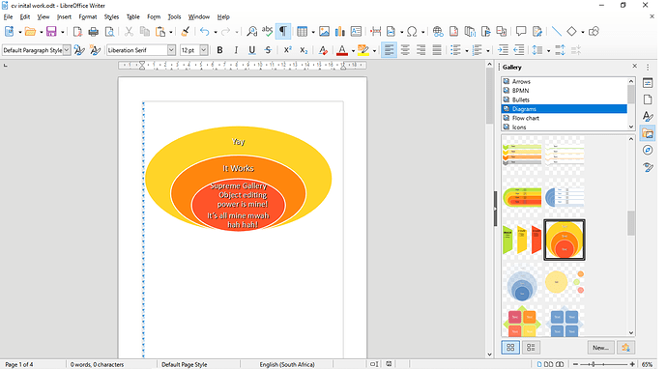The width and height of the screenshot is (667, 369).
Task: Open the Navigator sidebar deck
Action: click(x=648, y=150)
